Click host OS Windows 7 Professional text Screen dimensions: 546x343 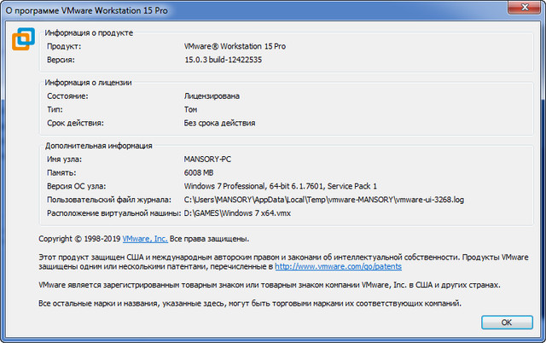point(281,186)
